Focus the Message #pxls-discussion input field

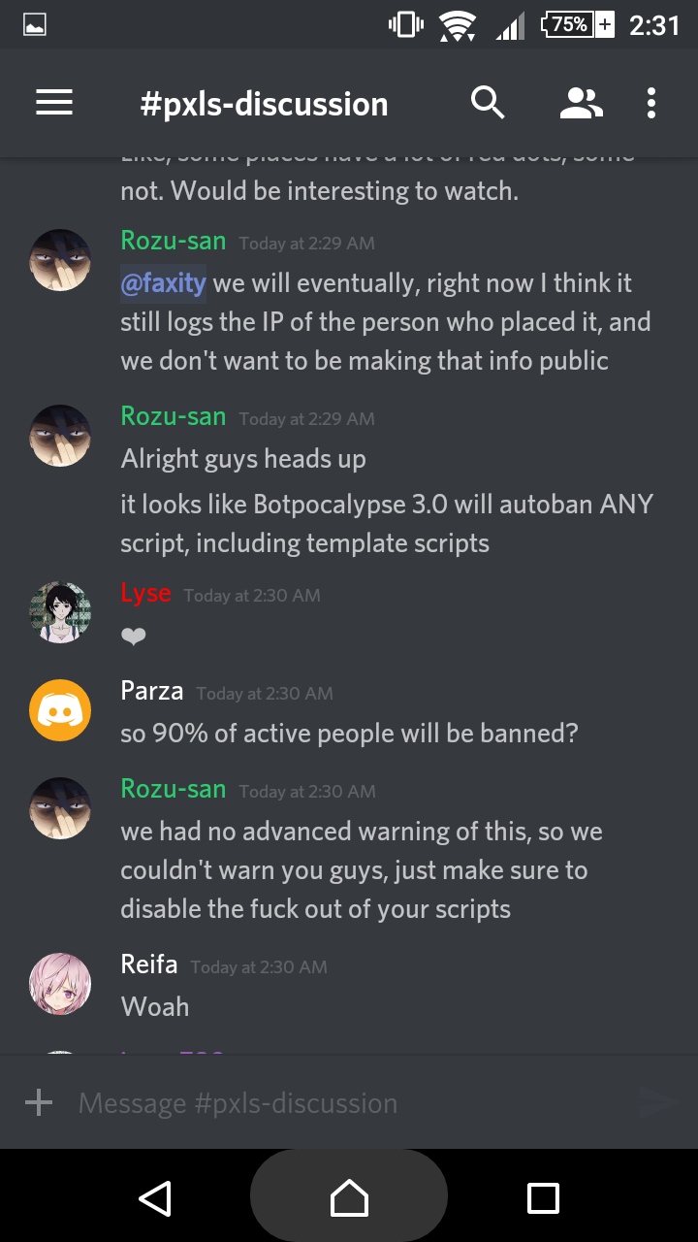point(349,1102)
